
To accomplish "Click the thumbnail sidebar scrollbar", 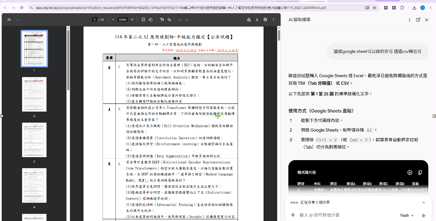I will coord(68,60).
